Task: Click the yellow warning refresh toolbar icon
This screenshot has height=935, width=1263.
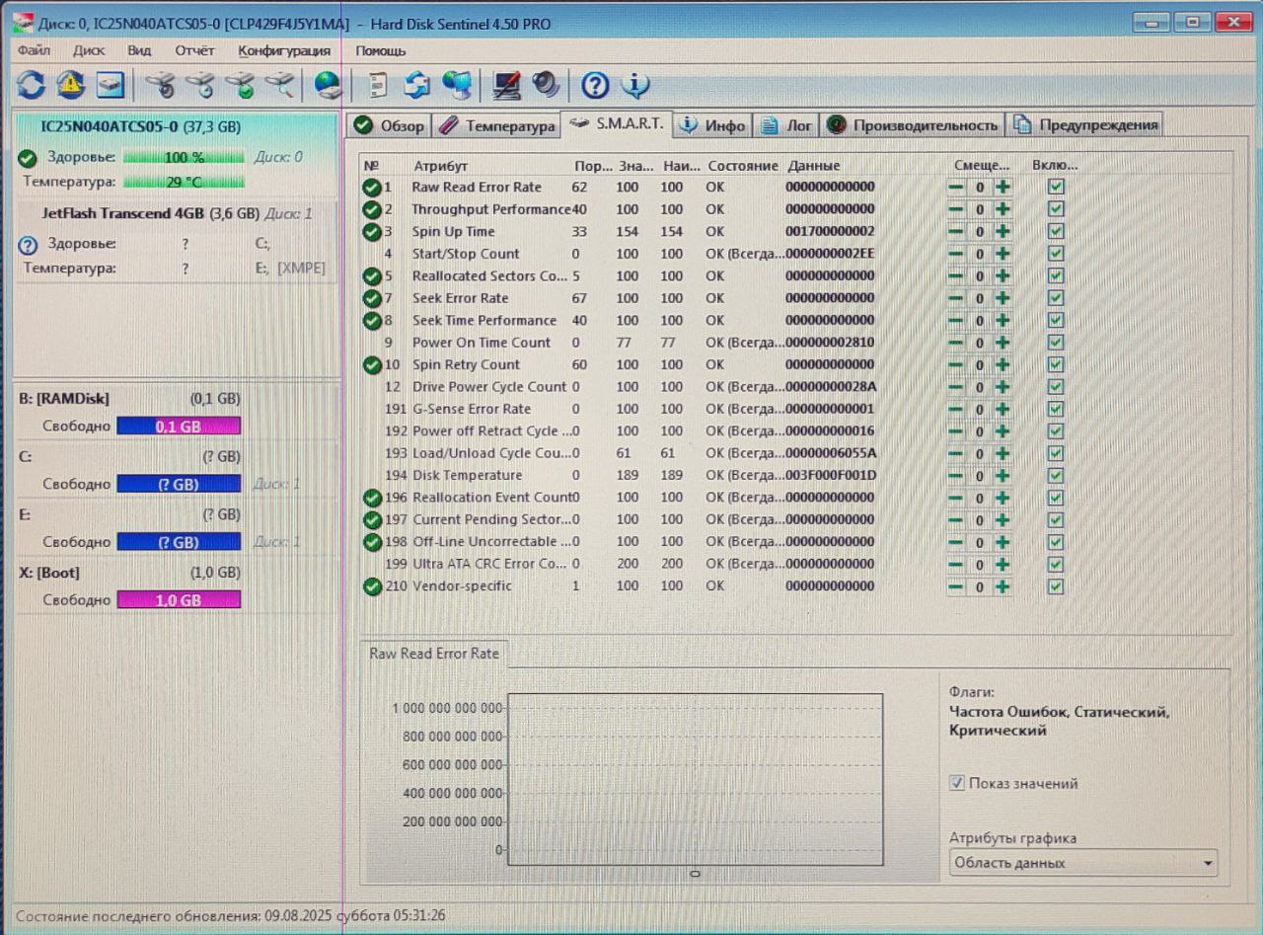Action: [x=70, y=86]
